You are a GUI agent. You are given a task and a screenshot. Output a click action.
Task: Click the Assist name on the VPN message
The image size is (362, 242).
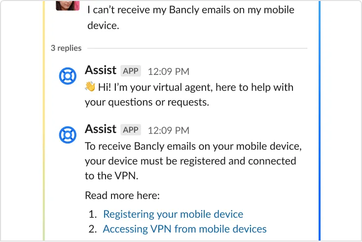coord(101,129)
